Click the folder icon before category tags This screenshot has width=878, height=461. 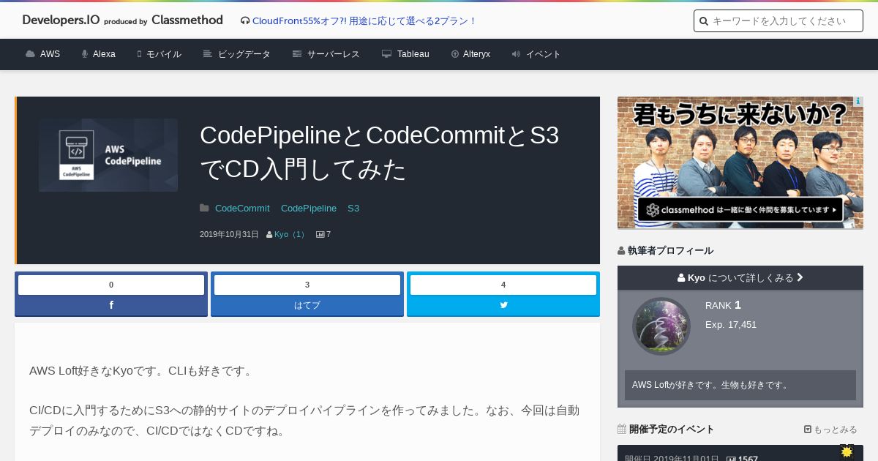point(204,209)
